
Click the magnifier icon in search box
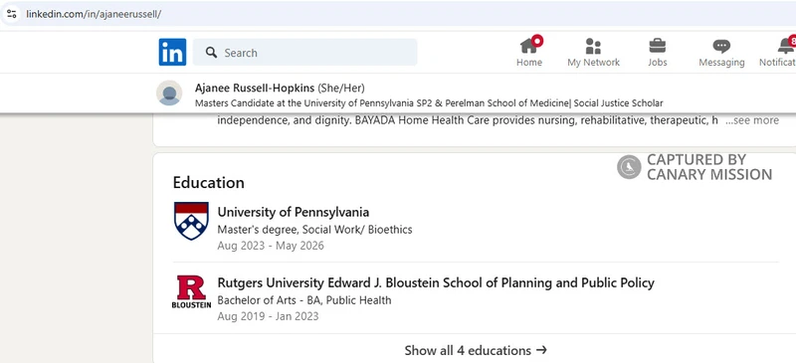[x=212, y=53]
